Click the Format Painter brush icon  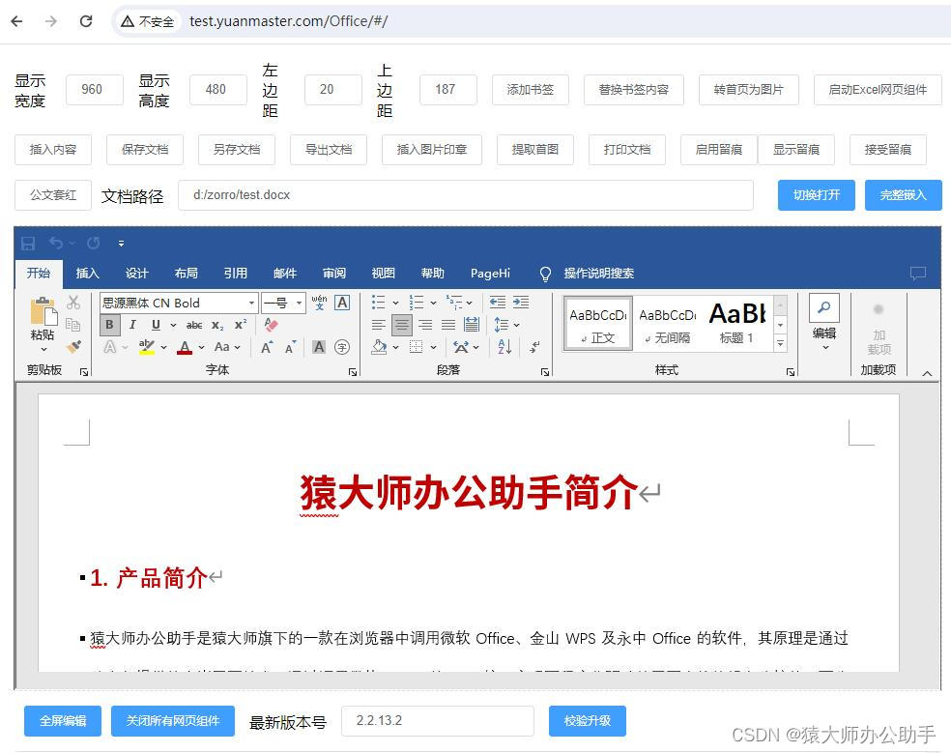pos(73,346)
